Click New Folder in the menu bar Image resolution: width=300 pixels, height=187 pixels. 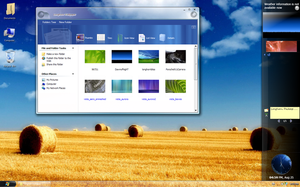[65, 22]
